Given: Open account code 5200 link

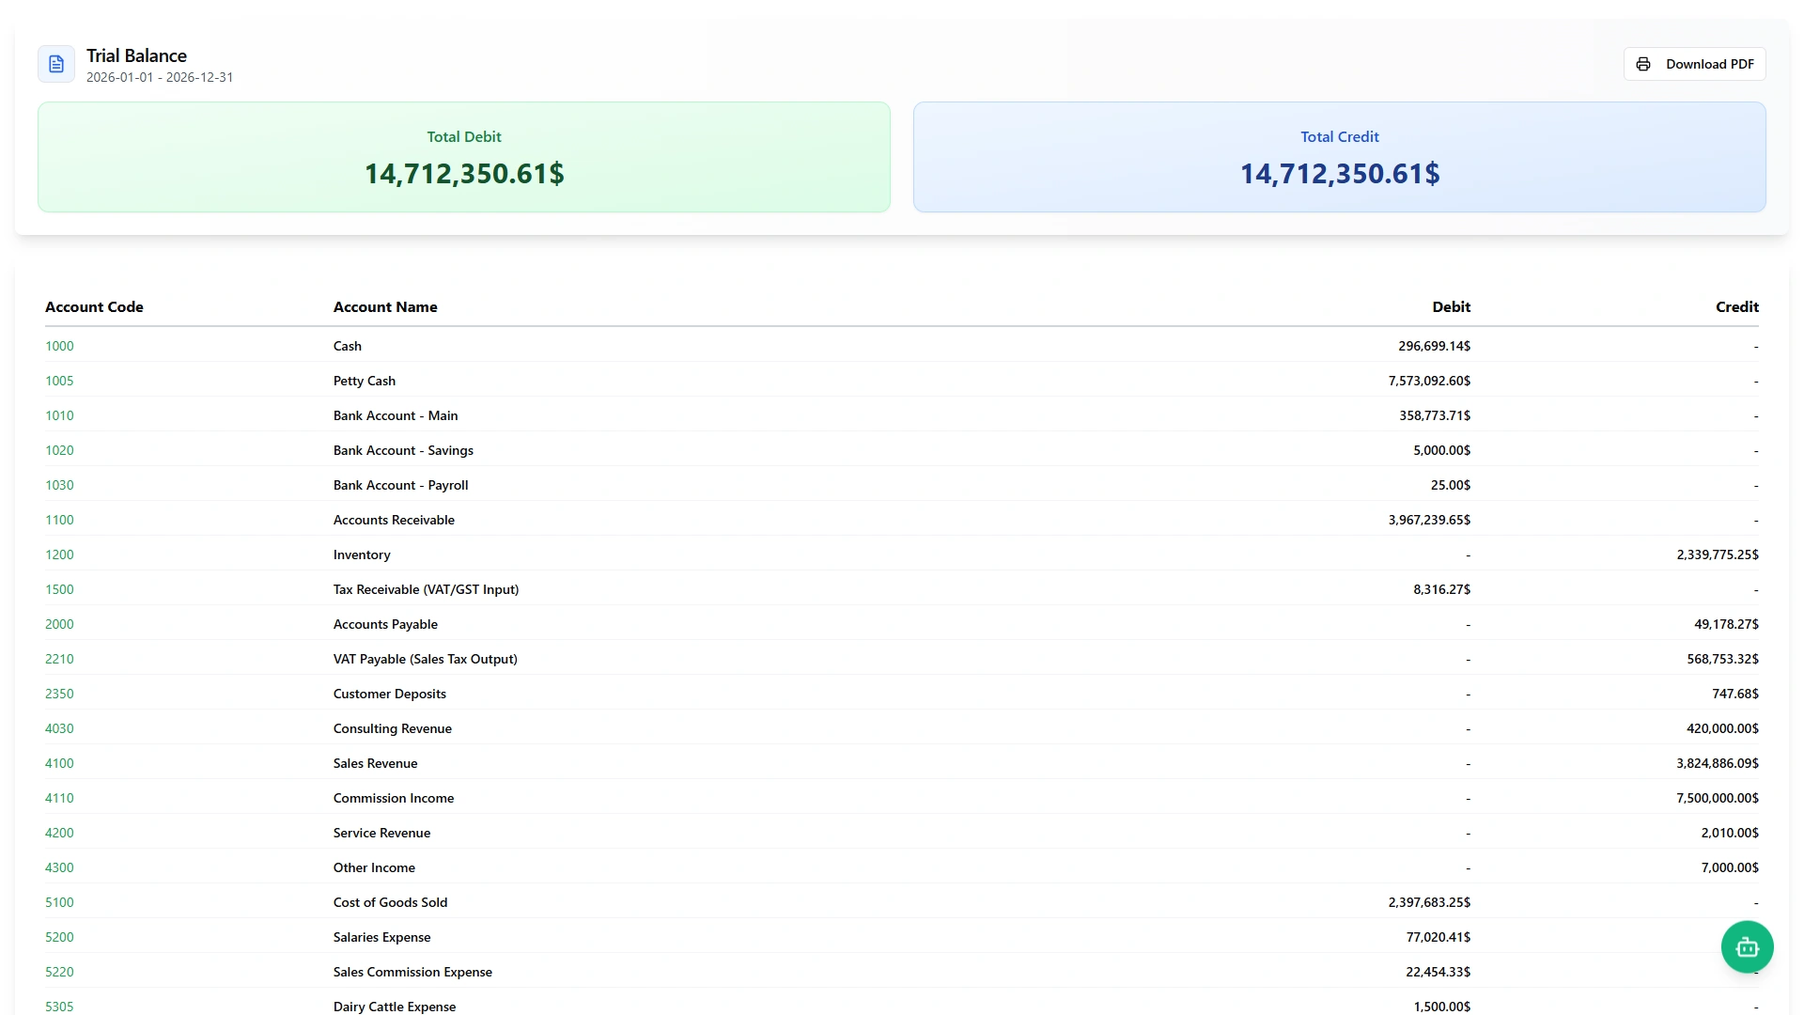Looking at the screenshot, I should (x=59, y=937).
